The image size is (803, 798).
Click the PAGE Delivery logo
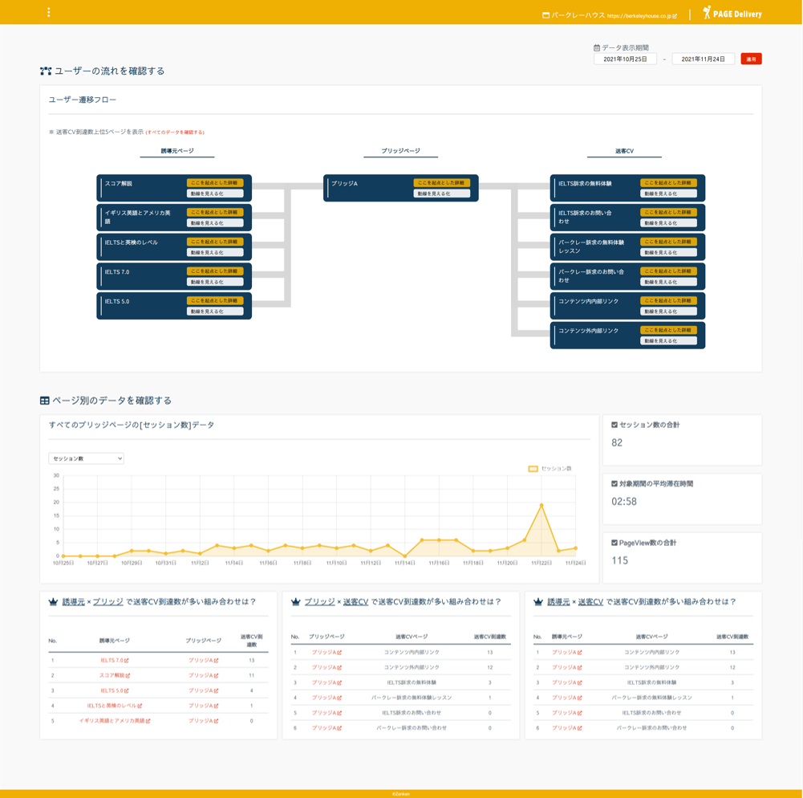(732, 14)
